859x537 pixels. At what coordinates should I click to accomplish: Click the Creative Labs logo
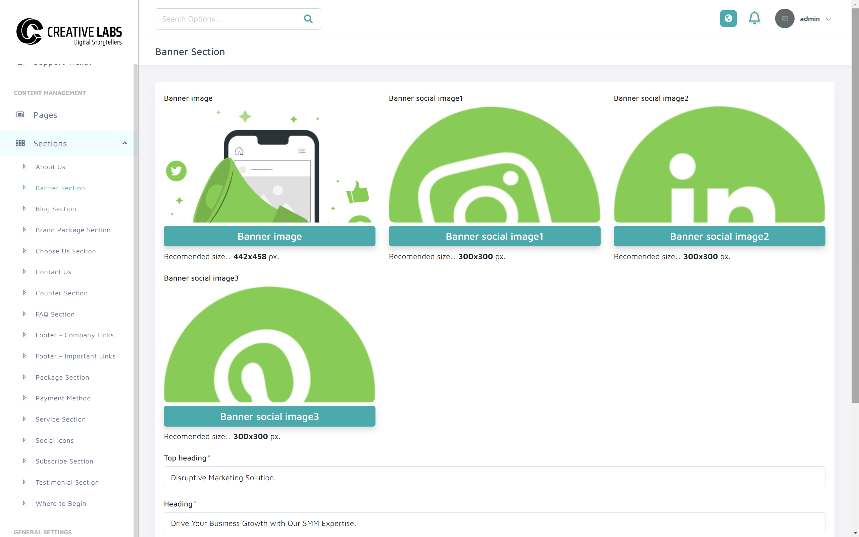point(69,32)
